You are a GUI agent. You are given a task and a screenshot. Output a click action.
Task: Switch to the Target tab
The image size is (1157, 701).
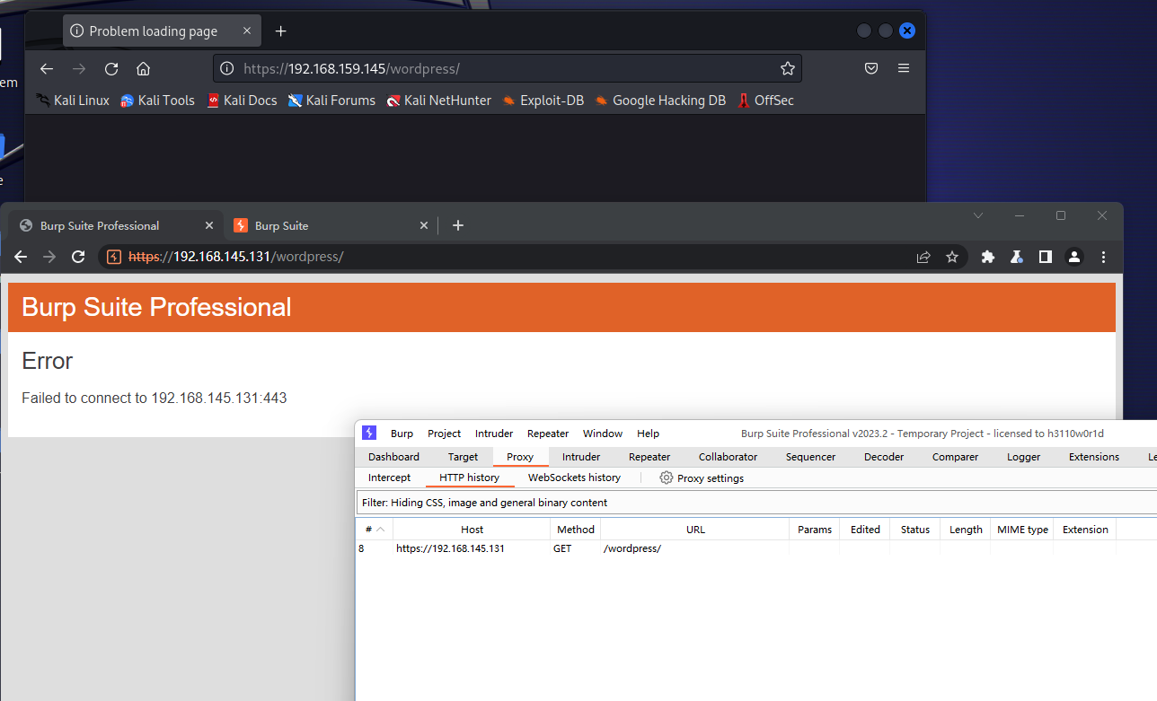[464, 457]
